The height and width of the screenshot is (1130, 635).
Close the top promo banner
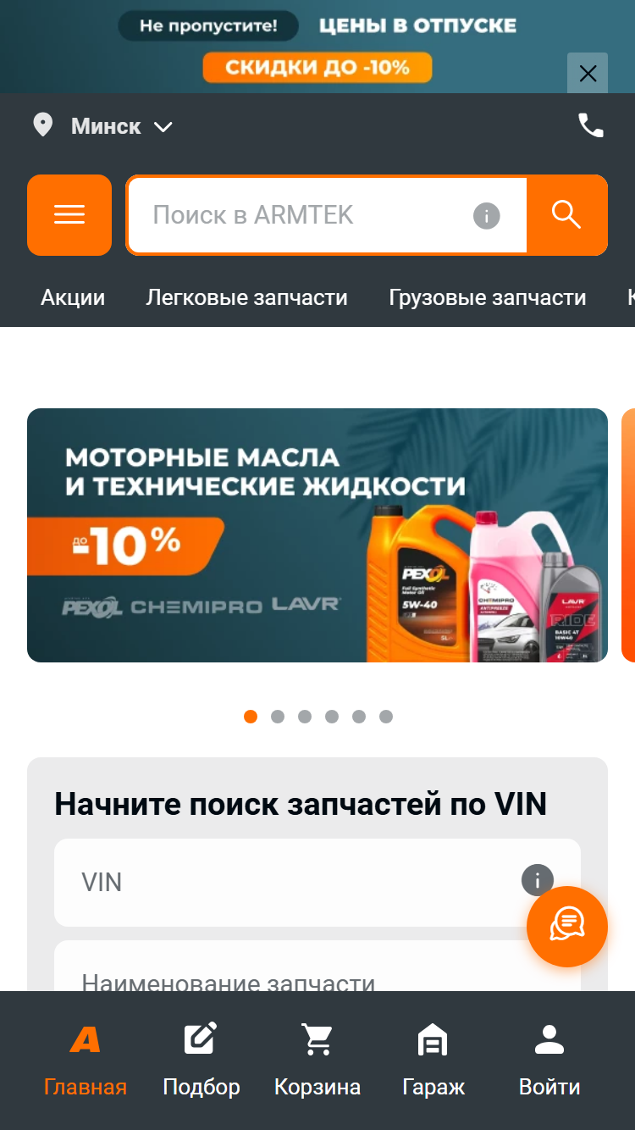coord(588,74)
